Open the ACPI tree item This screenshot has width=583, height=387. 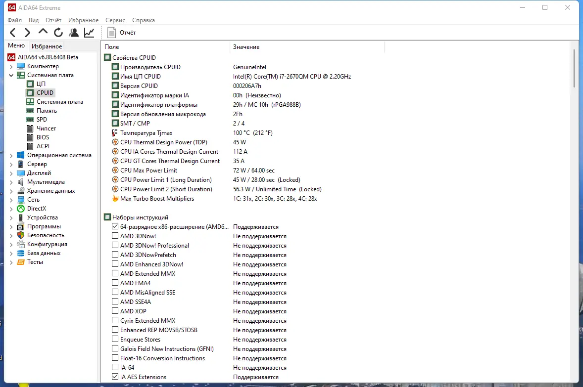point(43,146)
